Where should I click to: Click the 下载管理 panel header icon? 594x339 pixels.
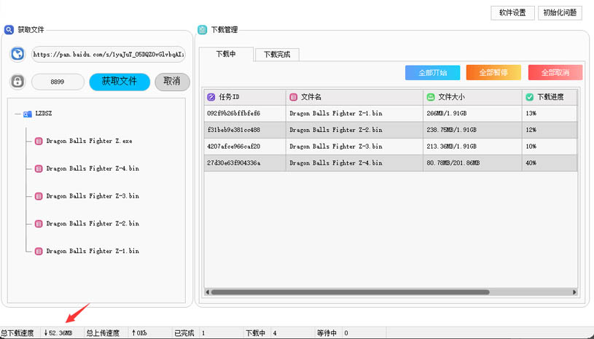tap(203, 30)
